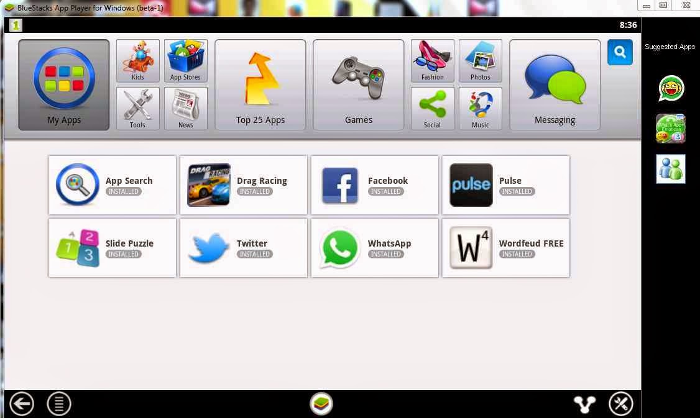Click the BlueStacks App Player window title
The image size is (700, 418).
click(x=90, y=7)
